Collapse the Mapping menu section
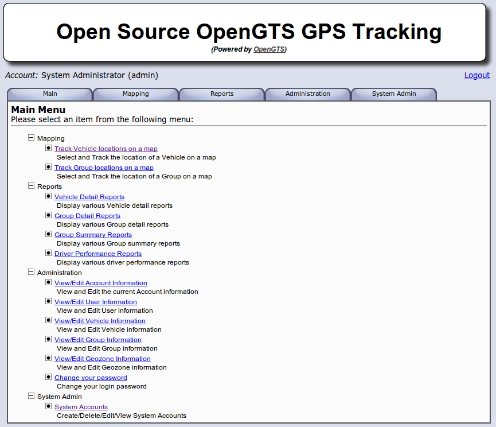 click(32, 138)
